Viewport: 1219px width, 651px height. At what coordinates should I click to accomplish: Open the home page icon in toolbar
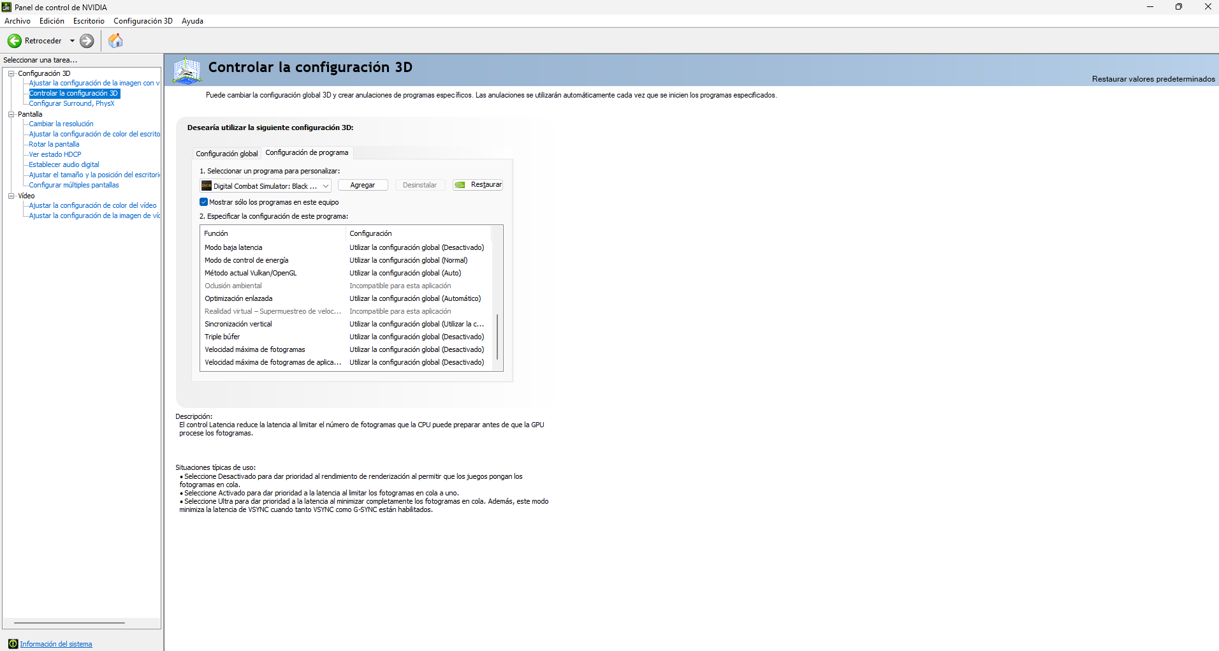(115, 41)
